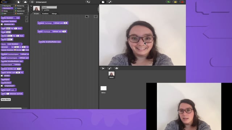Click the sprite name input field
Screen dimensions: 232x130
click(49, 7)
